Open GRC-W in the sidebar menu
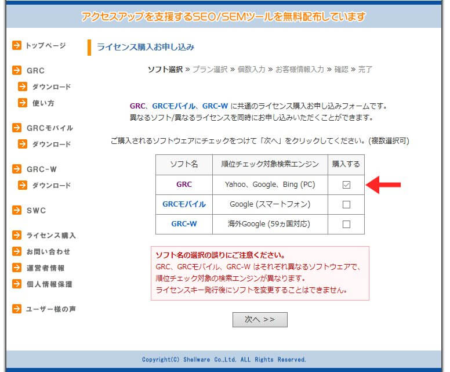The width and height of the screenshot is (450, 372). coord(42,169)
